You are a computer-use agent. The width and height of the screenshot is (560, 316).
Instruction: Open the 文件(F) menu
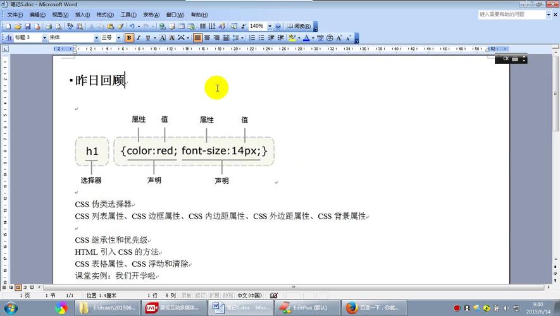click(15, 15)
